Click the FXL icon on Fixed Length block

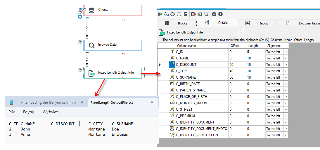[x=92, y=73]
